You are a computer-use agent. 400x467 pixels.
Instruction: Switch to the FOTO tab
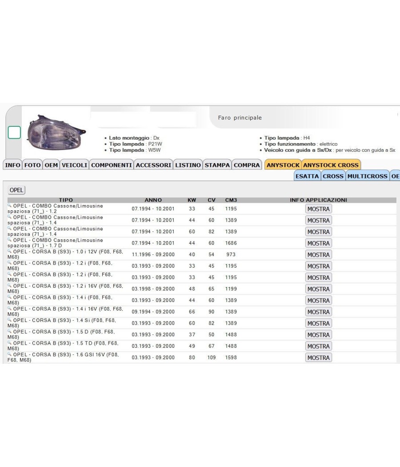32,165
